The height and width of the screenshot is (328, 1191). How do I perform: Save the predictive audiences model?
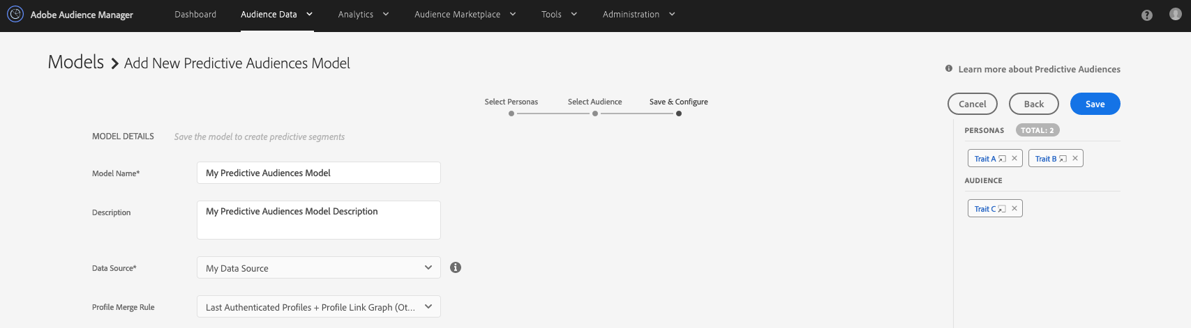[1095, 104]
